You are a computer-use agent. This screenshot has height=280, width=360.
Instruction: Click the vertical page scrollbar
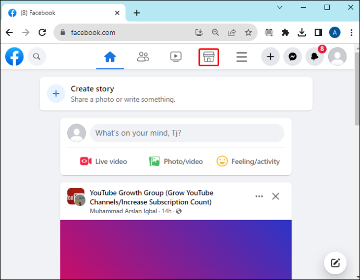tap(357, 89)
